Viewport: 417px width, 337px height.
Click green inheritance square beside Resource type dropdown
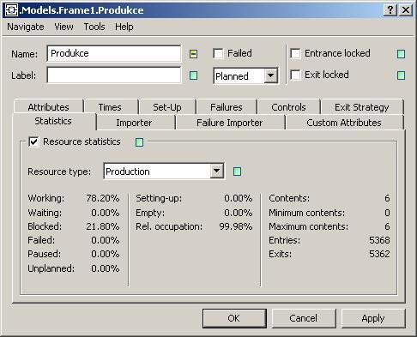click(237, 172)
